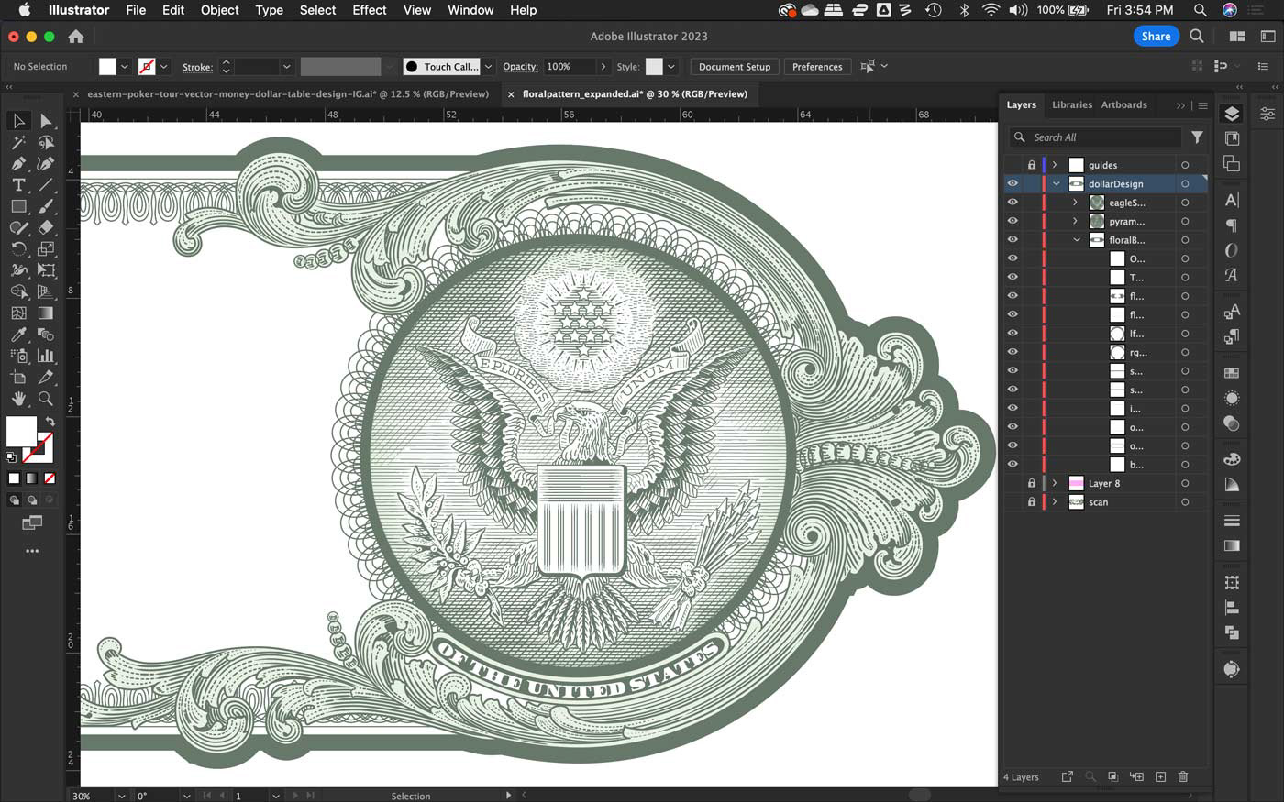Select the Hand tool

pyautogui.click(x=18, y=399)
